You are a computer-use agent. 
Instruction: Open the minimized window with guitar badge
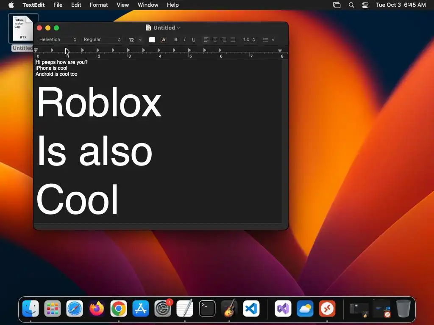coord(359,309)
